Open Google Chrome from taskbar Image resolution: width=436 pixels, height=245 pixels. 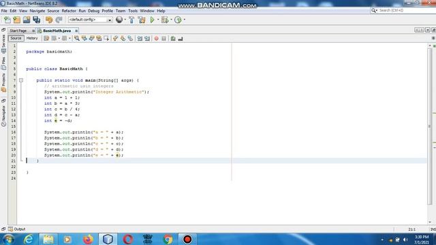point(168,239)
